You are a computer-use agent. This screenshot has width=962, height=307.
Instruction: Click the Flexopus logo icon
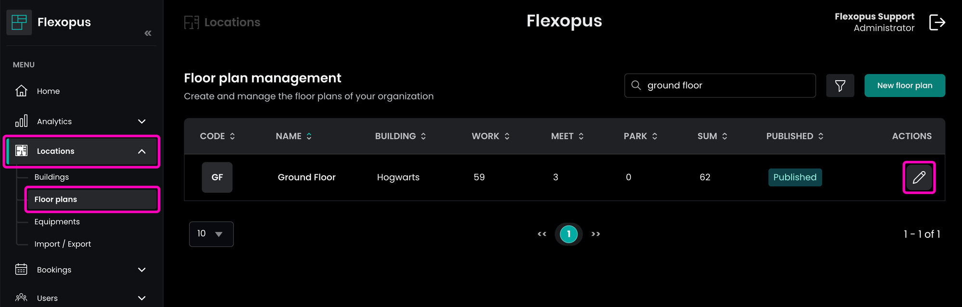[19, 22]
